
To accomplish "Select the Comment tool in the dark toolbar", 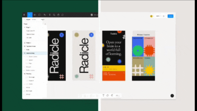I will pyautogui.click(x=62, y=15).
